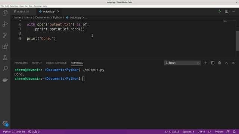
Task: Switch to the DEBUG CONSOLE tab
Action: (x=56, y=63)
